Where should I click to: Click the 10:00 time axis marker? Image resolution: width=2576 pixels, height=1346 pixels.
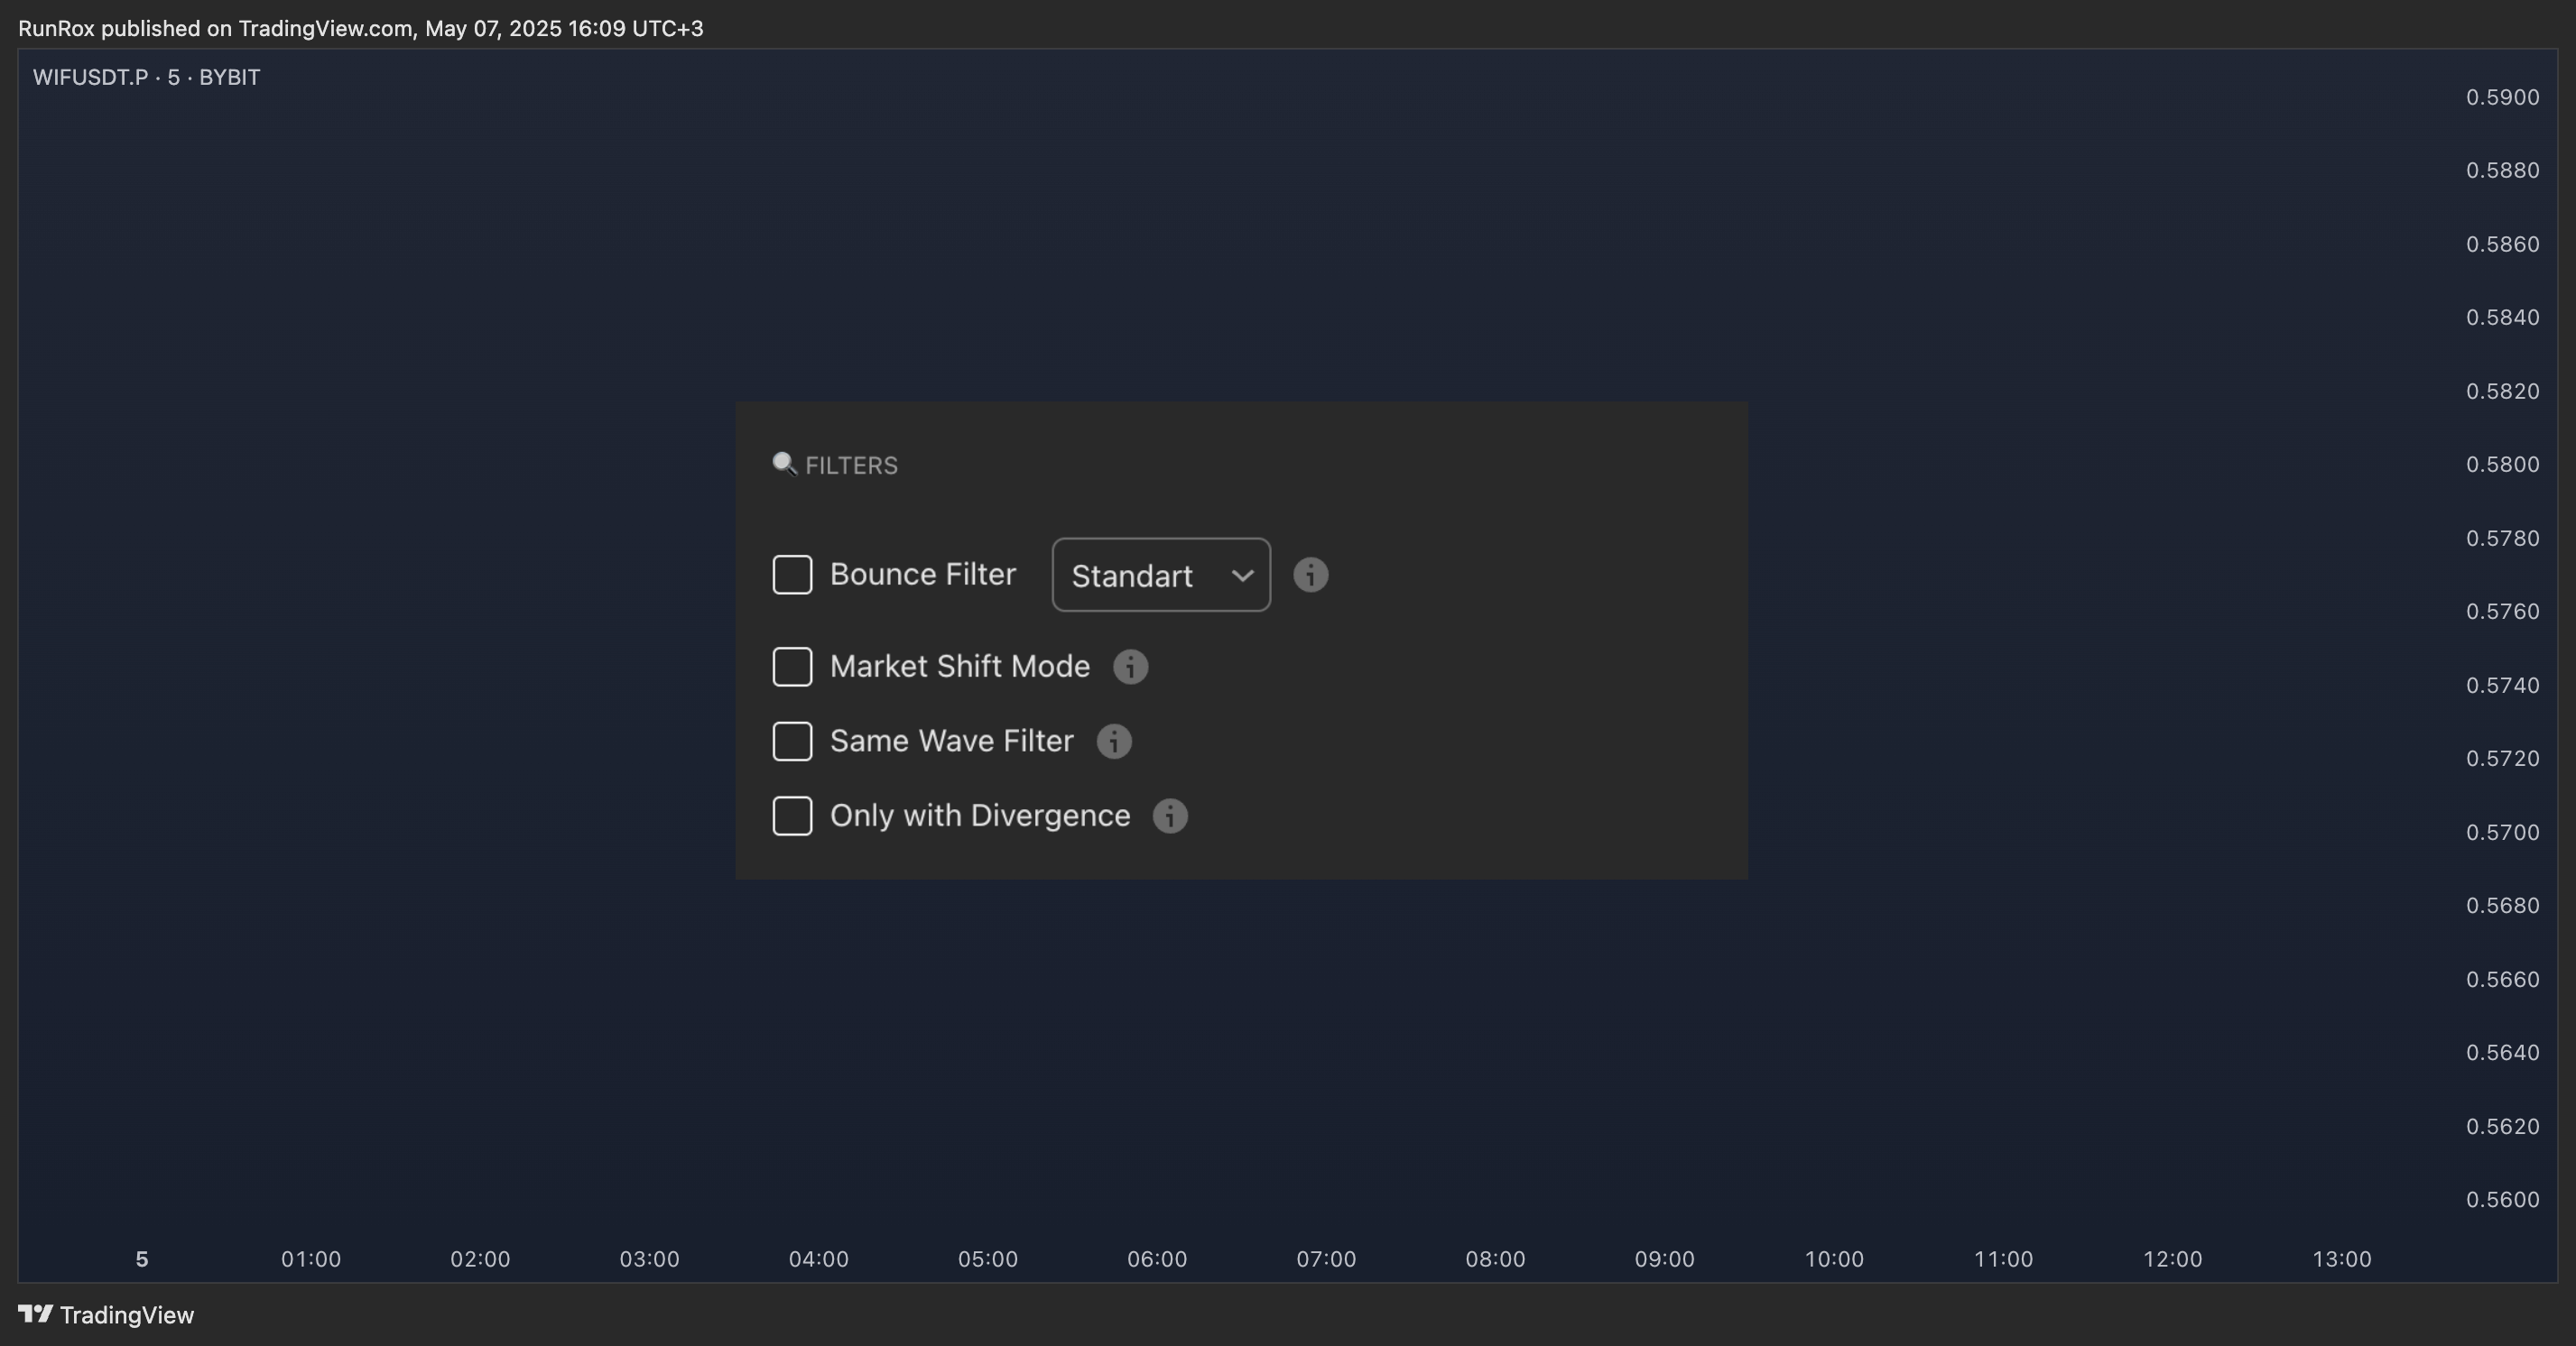point(1833,1259)
